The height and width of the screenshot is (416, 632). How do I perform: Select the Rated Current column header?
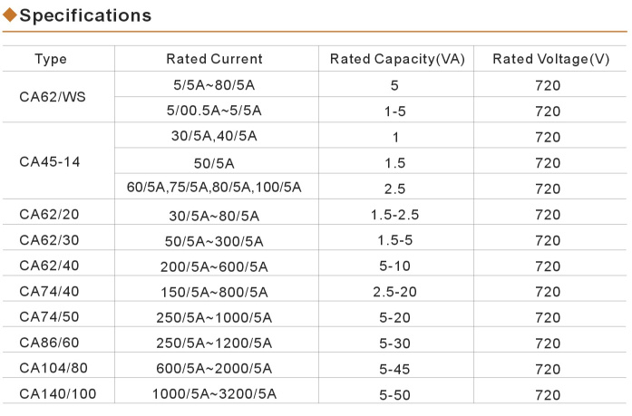(214, 59)
